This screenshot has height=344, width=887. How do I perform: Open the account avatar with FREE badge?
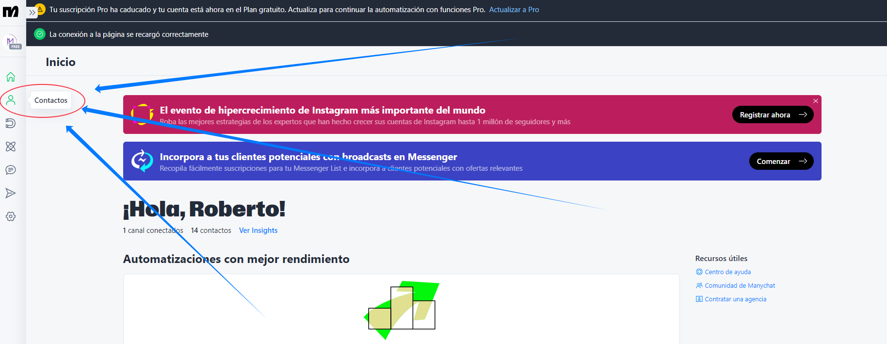tap(12, 42)
